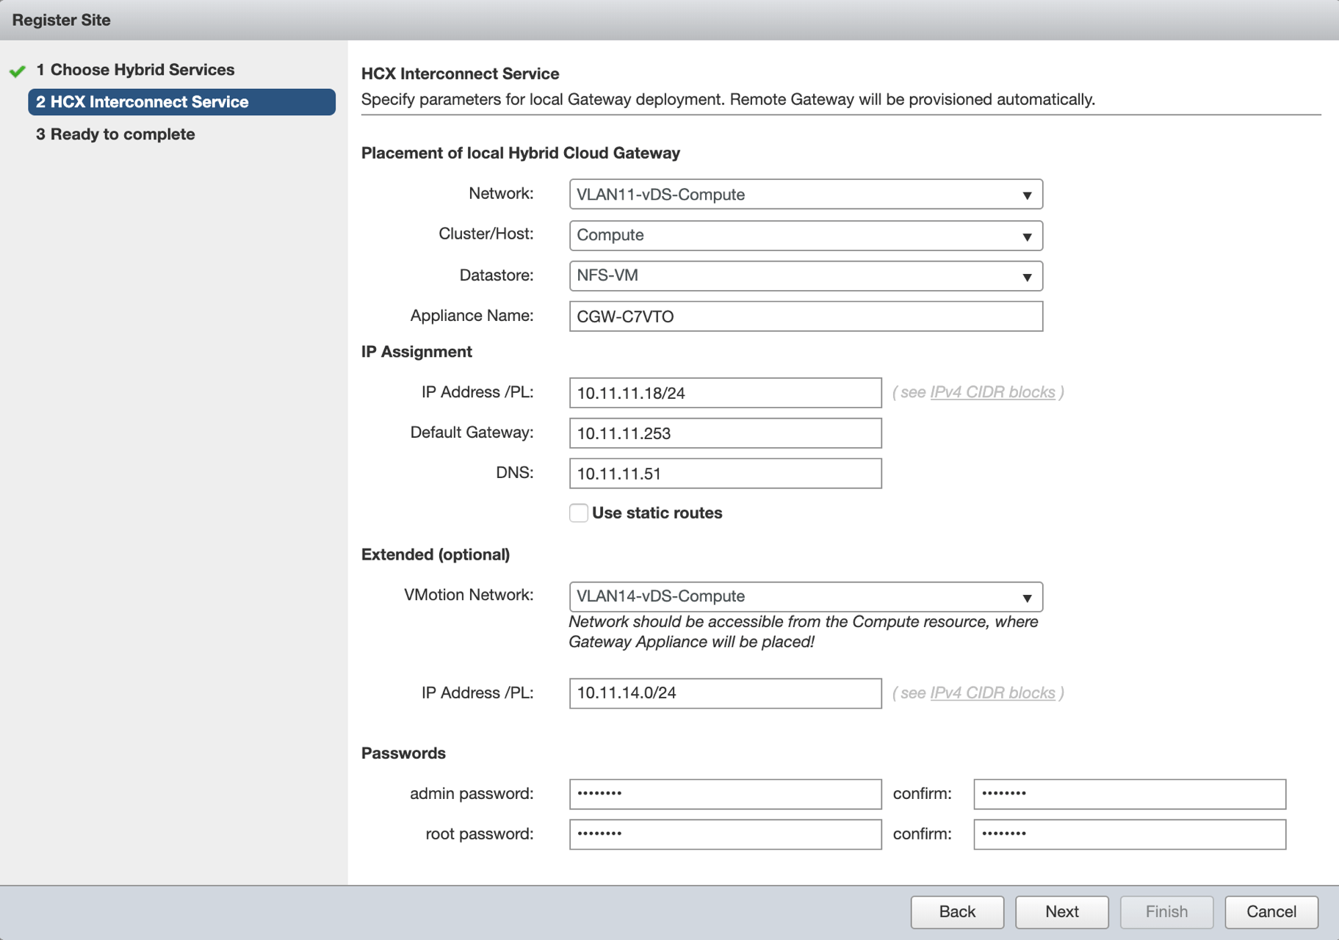1339x940 pixels.
Task: Cancel the Register Site wizard
Action: click(1271, 911)
